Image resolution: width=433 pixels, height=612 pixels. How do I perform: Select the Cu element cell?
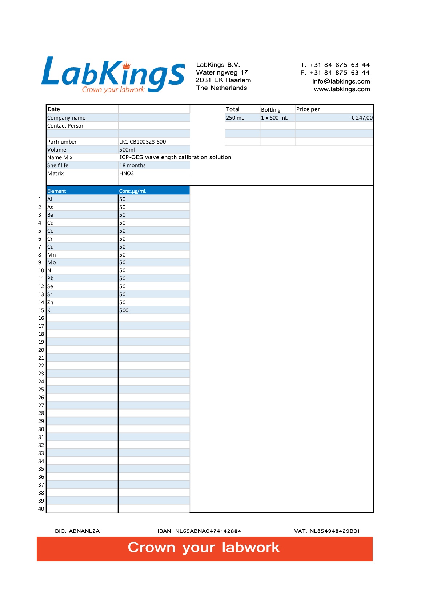point(82,247)
